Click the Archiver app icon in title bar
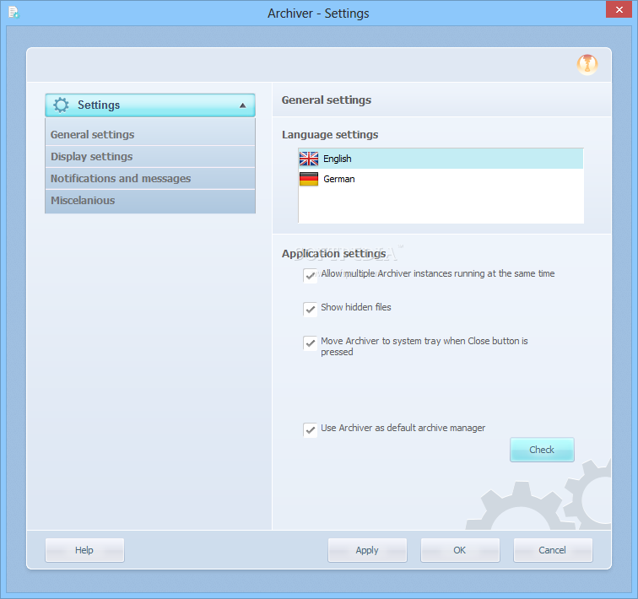This screenshot has height=599, width=638. pyautogui.click(x=14, y=12)
